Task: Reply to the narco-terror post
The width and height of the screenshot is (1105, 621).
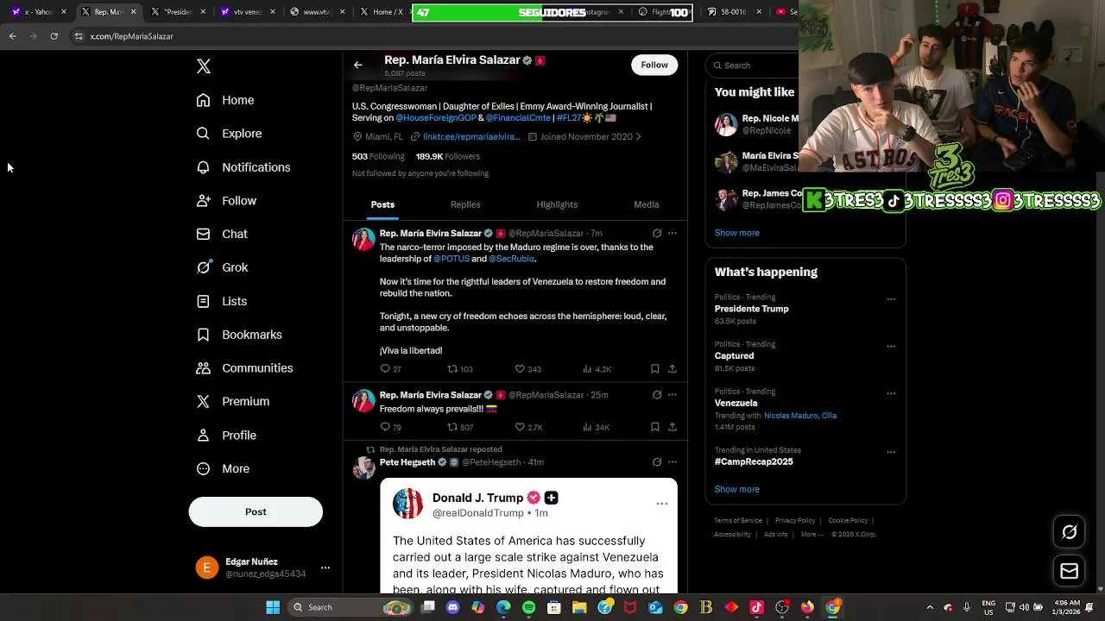Action: point(390,369)
